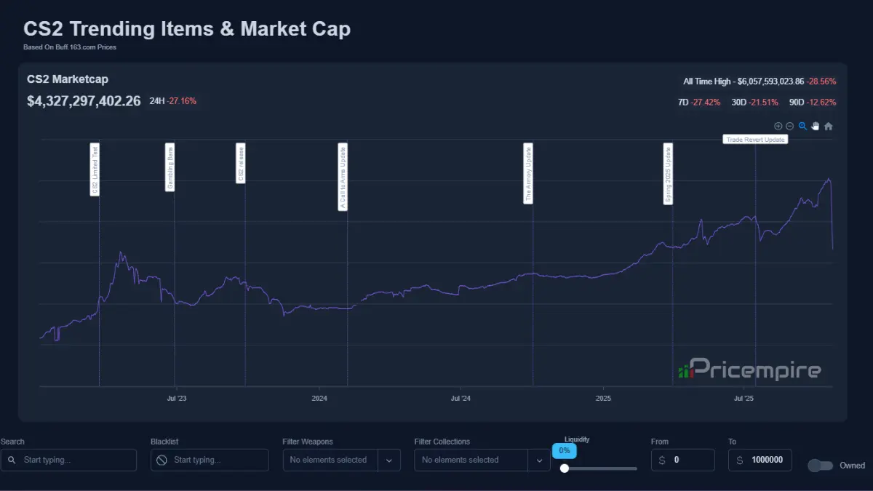Select the magnifier selection zoom tool
Screen dimensions: 873x491
click(802, 126)
